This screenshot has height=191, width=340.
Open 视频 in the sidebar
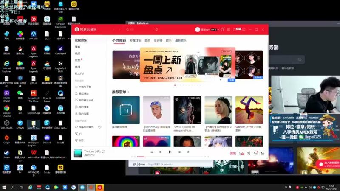coord(77,53)
